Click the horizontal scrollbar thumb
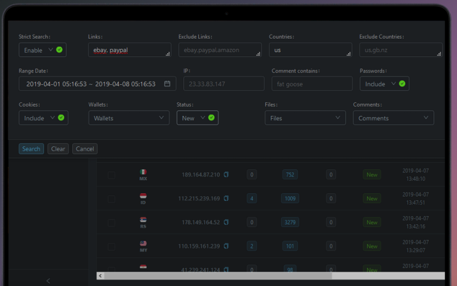The height and width of the screenshot is (286, 457). coord(218,276)
